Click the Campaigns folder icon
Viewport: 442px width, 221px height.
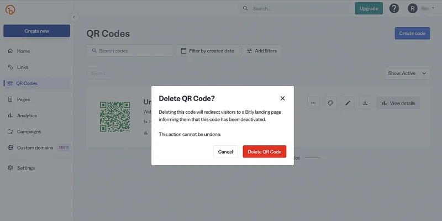[x=10, y=131]
